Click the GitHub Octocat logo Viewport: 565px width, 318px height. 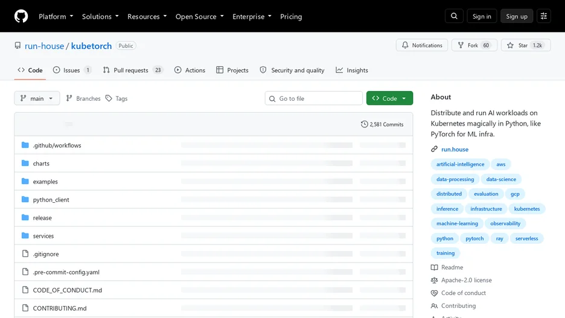[21, 16]
